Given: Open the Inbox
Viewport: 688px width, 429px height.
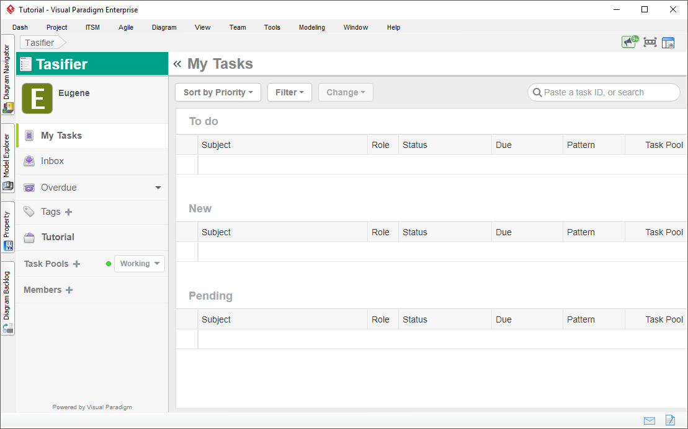Looking at the screenshot, I should [x=92, y=161].
